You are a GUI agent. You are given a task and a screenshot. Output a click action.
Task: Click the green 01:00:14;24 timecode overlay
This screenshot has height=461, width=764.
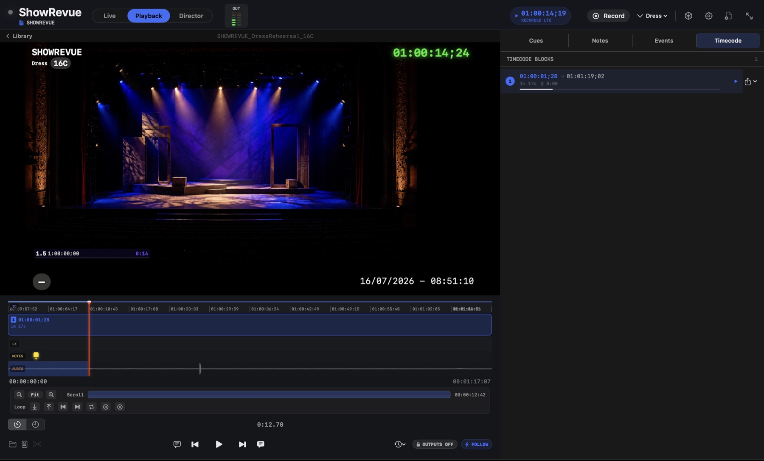(431, 53)
